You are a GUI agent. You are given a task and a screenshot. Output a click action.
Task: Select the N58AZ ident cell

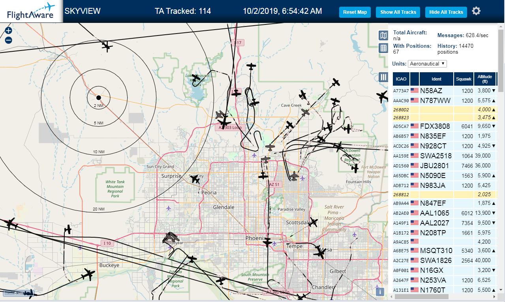(x=436, y=91)
